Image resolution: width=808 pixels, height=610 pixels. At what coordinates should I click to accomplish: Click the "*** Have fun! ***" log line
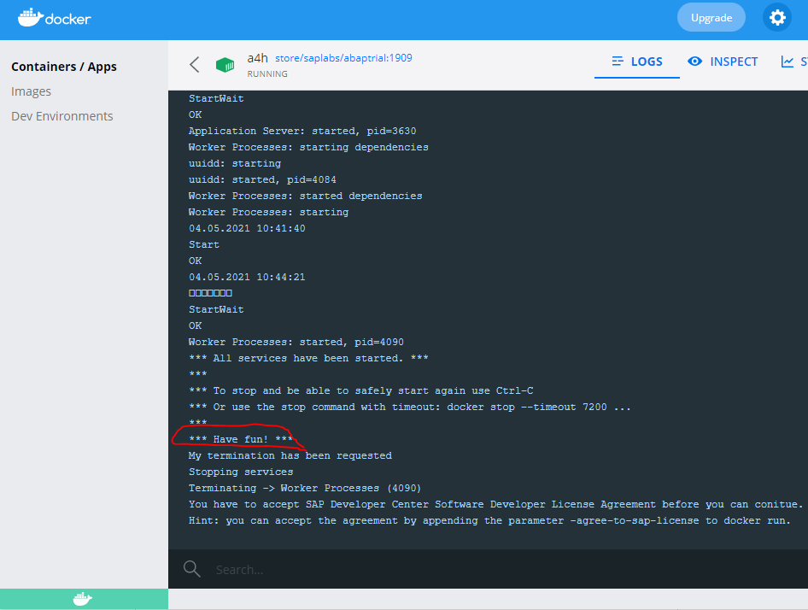[241, 439]
